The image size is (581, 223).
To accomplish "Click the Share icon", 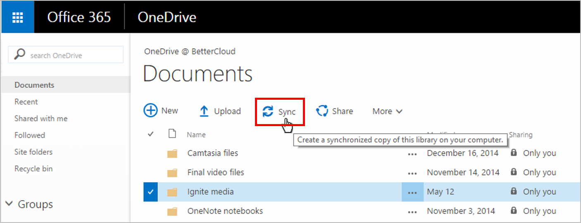I will [322, 111].
